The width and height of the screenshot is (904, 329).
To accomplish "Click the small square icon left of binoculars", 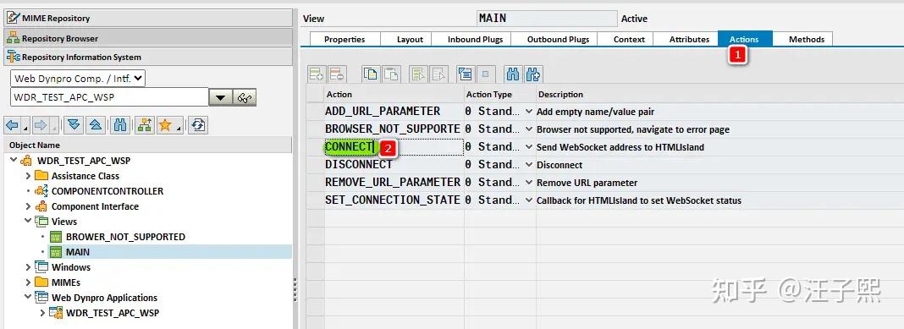I will 486,74.
